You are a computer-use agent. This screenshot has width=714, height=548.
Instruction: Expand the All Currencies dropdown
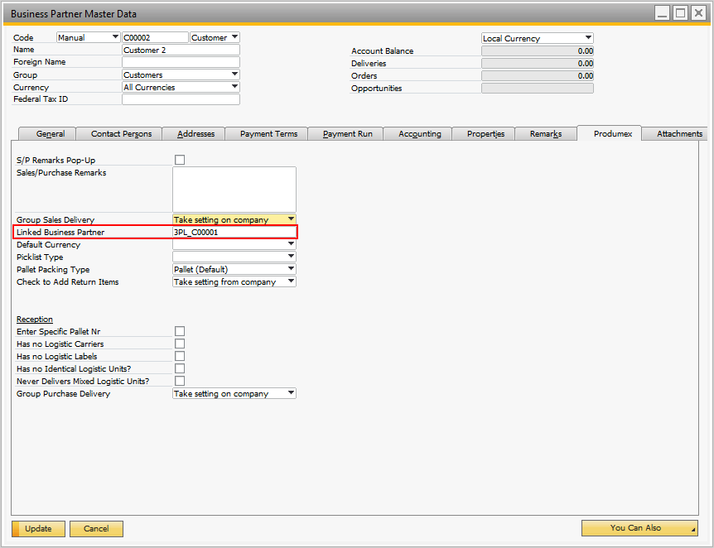233,87
